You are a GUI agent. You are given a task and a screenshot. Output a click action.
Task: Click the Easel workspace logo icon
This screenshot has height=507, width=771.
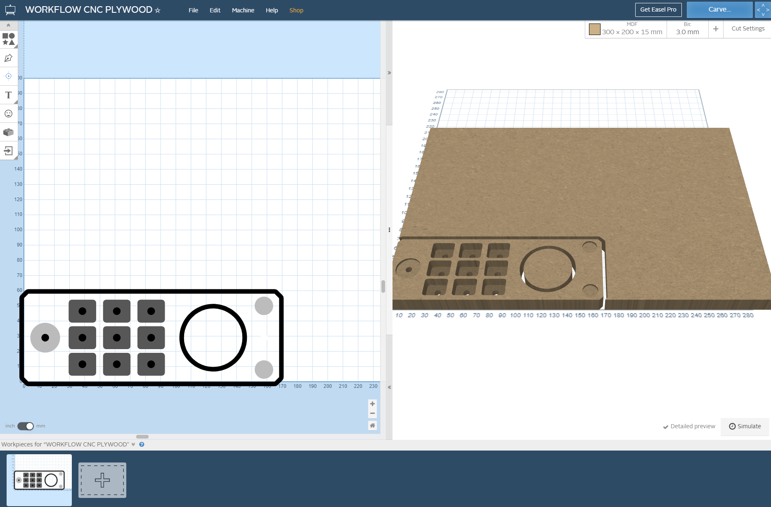click(x=9, y=9)
